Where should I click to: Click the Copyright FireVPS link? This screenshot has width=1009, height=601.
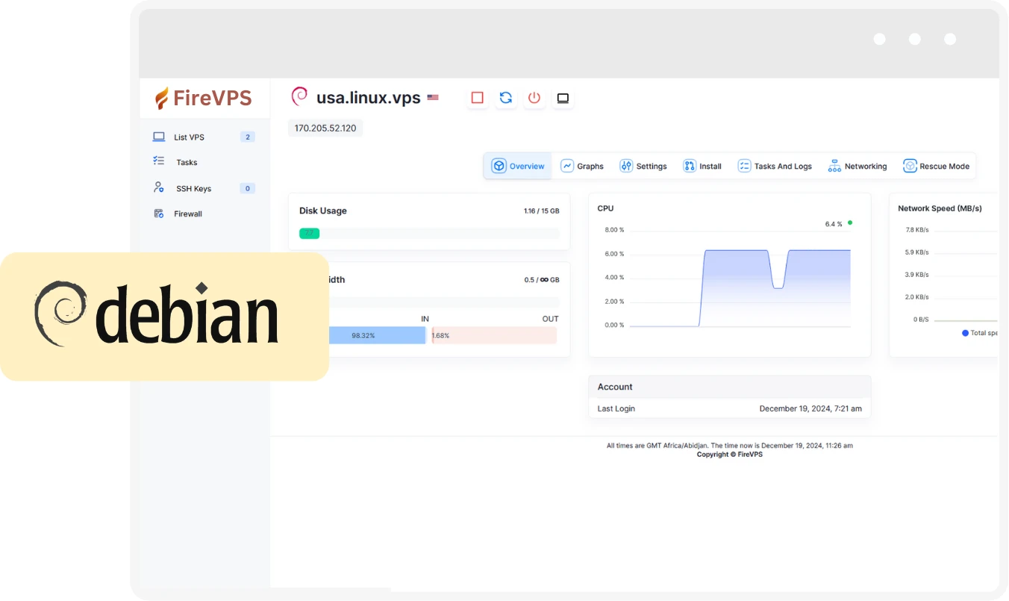click(730, 454)
